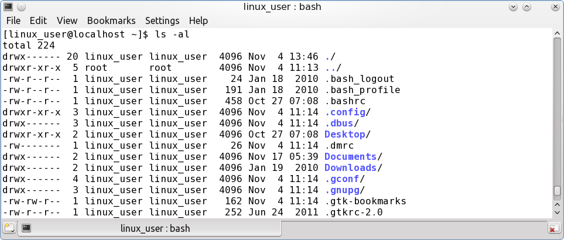The height and width of the screenshot is (240, 564).
Task: Open the Edit menu
Action: click(38, 20)
